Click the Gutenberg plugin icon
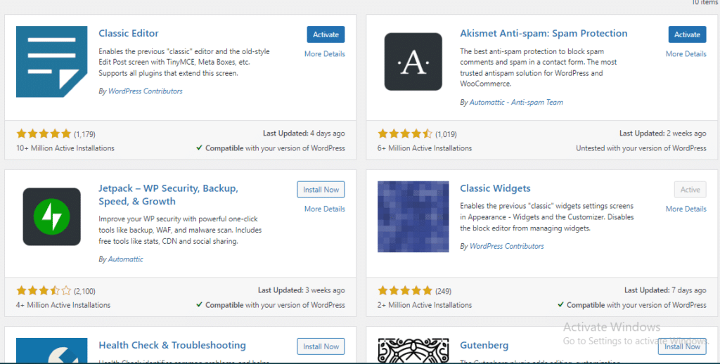720x364 pixels. coord(413,350)
